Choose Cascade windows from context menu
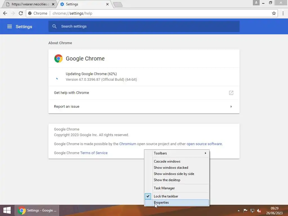The width and height of the screenshot is (288, 216). pos(177,161)
